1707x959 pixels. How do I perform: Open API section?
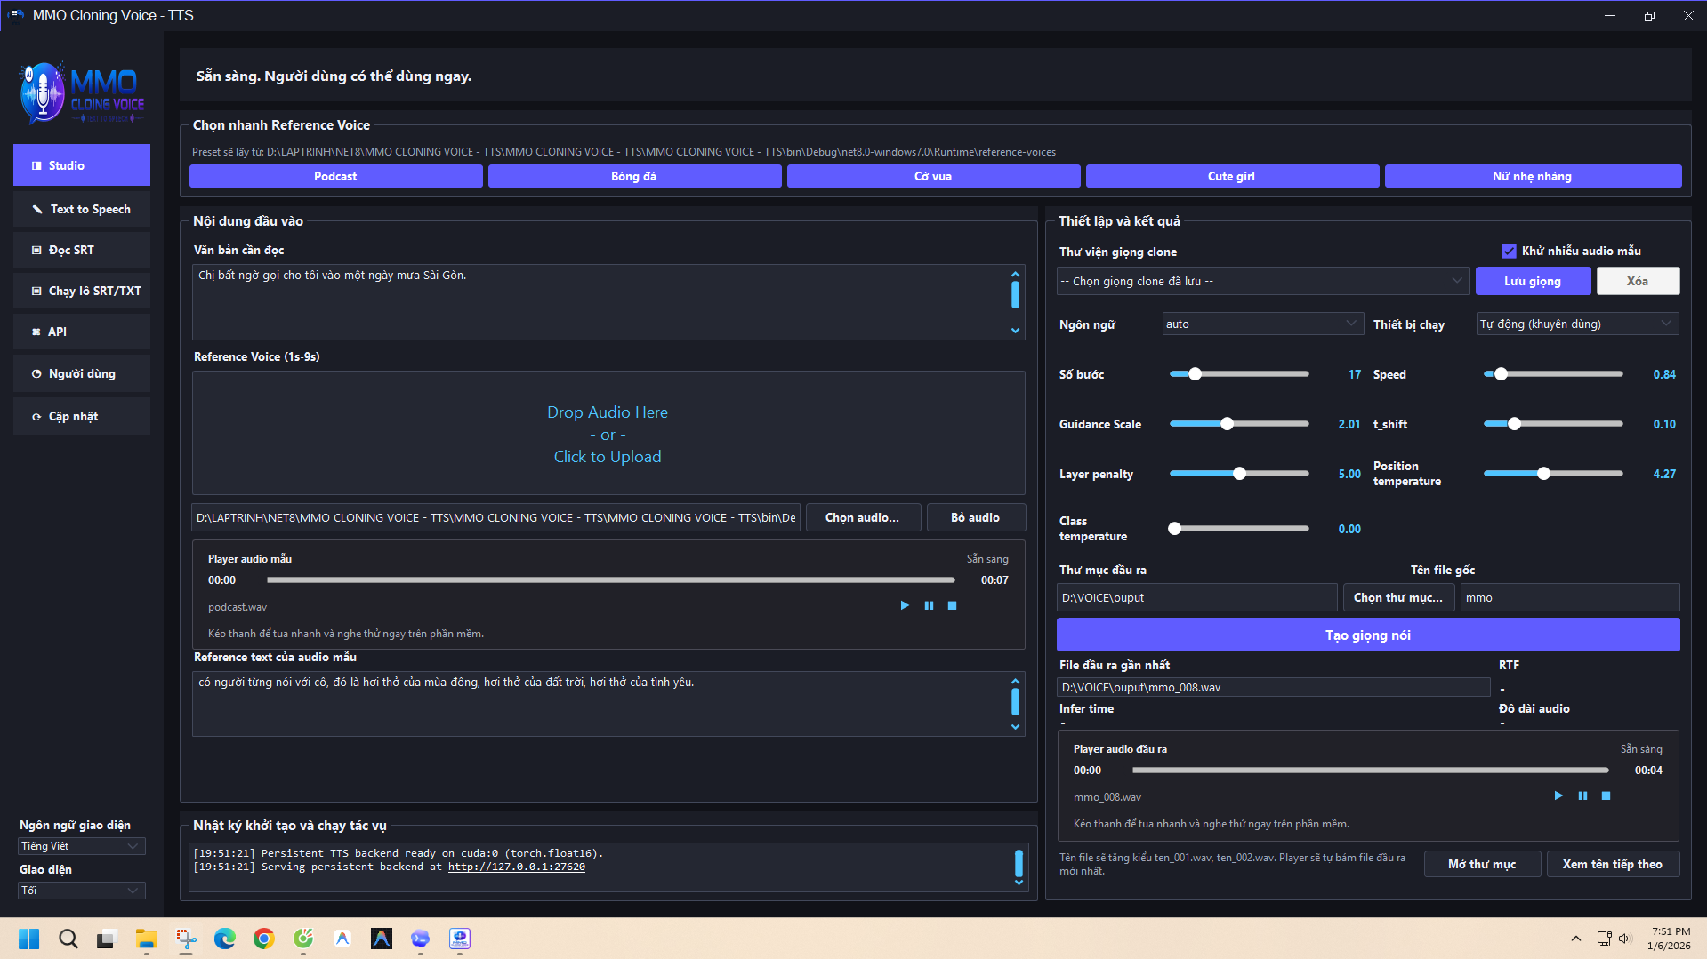pyautogui.click(x=82, y=332)
